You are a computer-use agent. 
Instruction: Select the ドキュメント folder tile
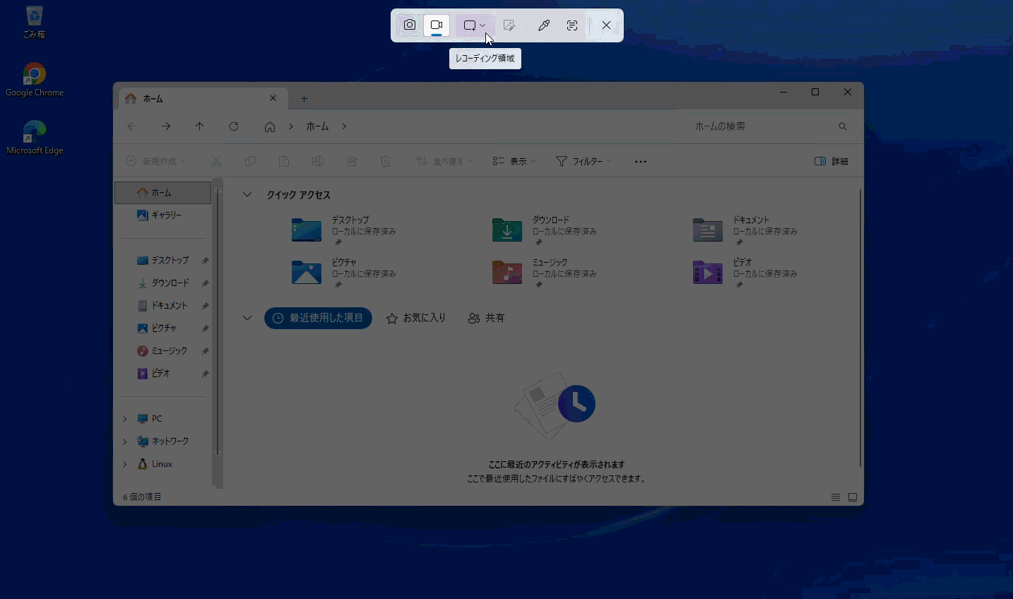(x=747, y=230)
